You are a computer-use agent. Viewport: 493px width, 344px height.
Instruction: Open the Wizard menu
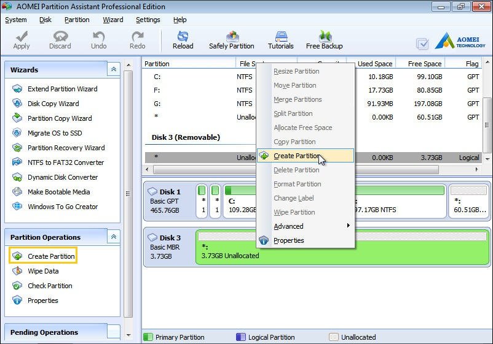pyautogui.click(x=113, y=20)
